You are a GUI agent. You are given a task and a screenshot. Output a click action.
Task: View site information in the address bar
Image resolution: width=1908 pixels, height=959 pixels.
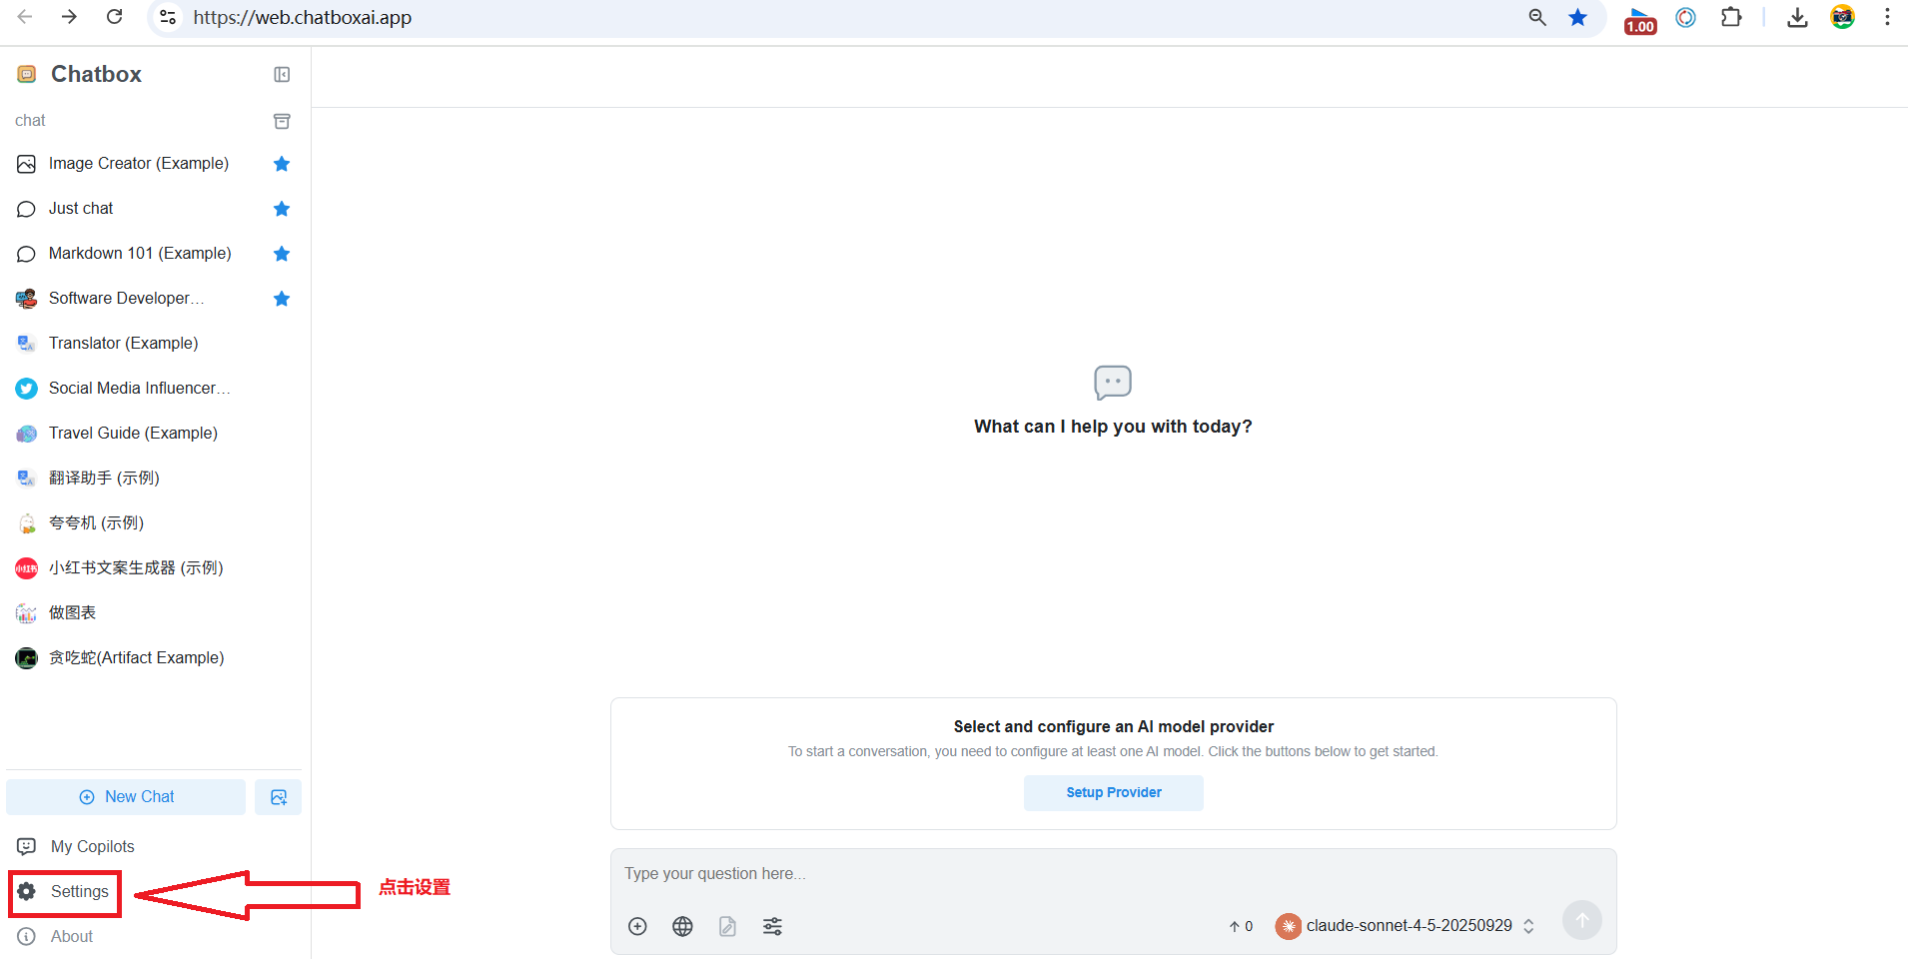tap(169, 18)
